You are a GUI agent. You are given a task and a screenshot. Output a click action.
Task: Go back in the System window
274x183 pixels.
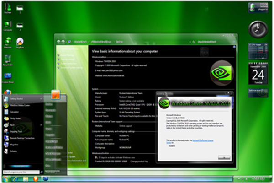coord(59,42)
